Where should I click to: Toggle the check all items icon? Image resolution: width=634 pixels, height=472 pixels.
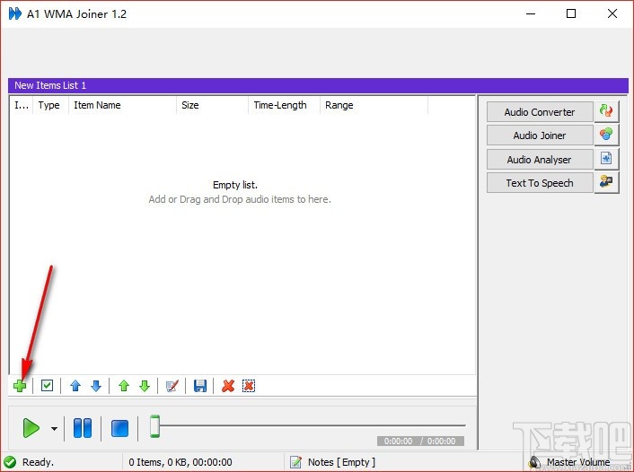pos(47,386)
